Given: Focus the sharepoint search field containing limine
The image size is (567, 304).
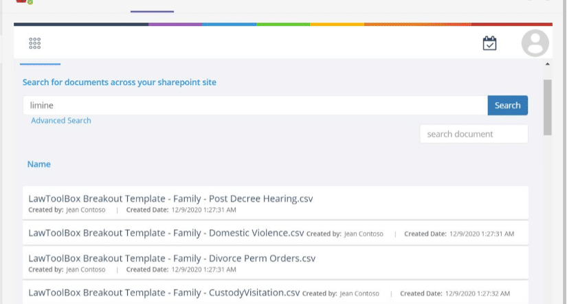Looking at the screenshot, I should click(255, 106).
